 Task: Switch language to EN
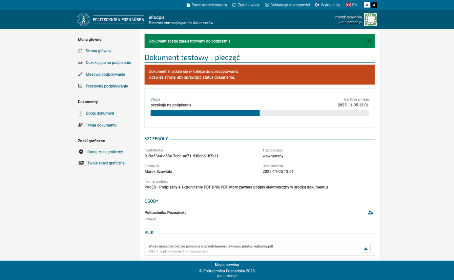coord(352,5)
